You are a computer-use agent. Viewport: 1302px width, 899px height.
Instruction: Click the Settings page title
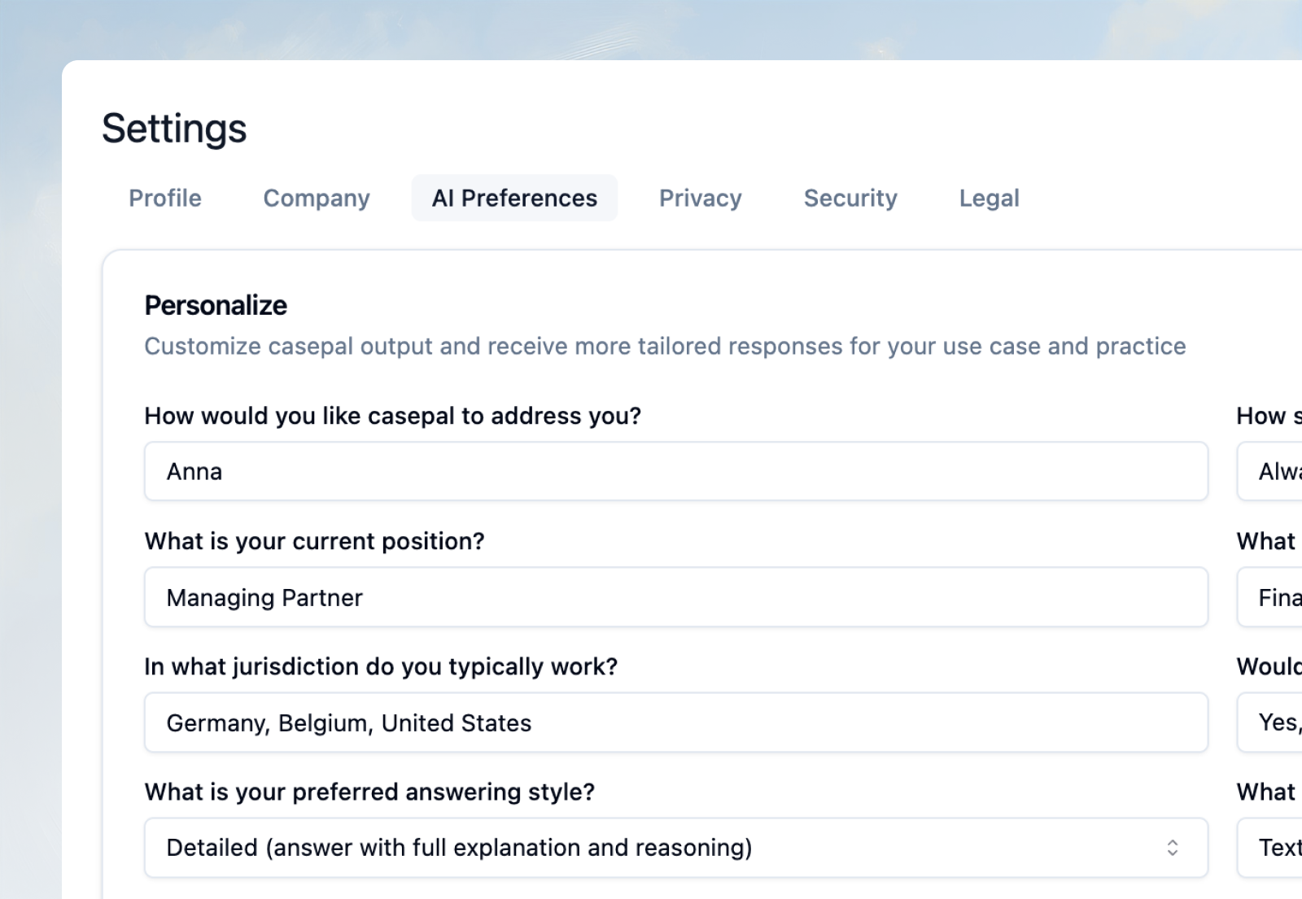tap(174, 129)
